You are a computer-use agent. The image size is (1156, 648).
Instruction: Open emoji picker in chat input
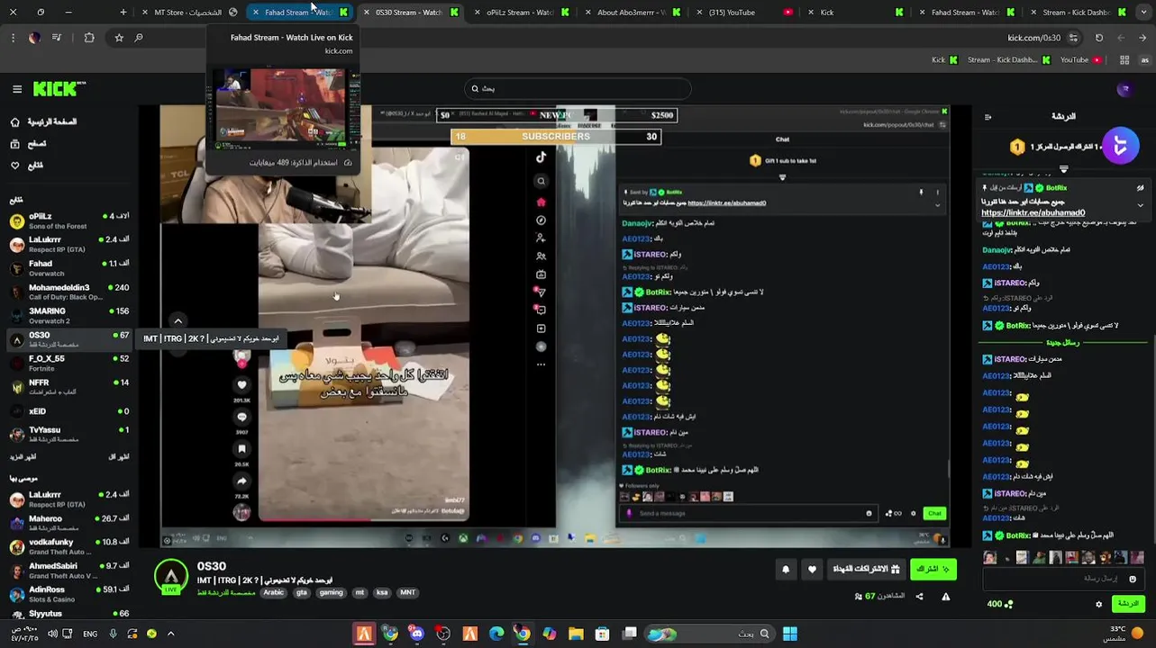point(1133,579)
